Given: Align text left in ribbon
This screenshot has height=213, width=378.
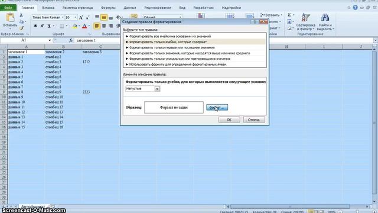Looking at the screenshot, I should [x=97, y=26].
